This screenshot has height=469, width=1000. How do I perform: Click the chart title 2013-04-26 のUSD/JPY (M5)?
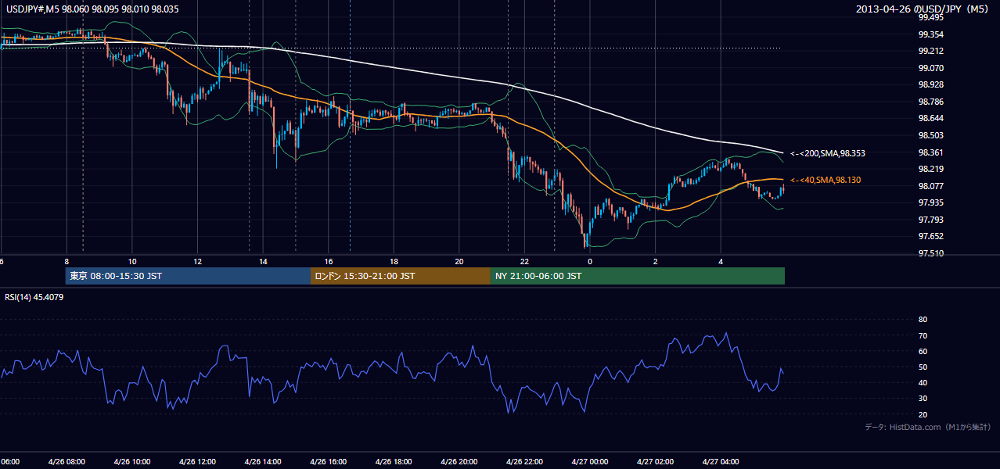coord(923,9)
